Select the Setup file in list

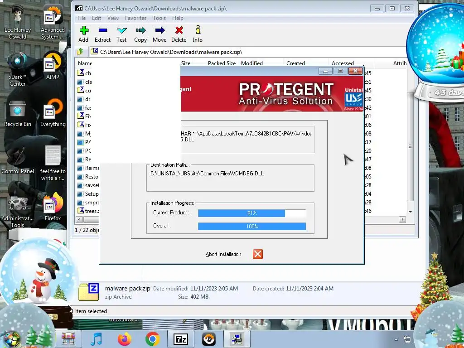88,194
